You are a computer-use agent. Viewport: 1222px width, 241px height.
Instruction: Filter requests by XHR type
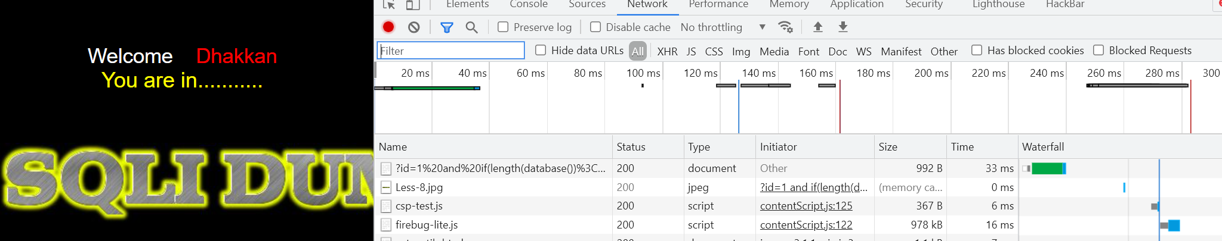point(667,51)
